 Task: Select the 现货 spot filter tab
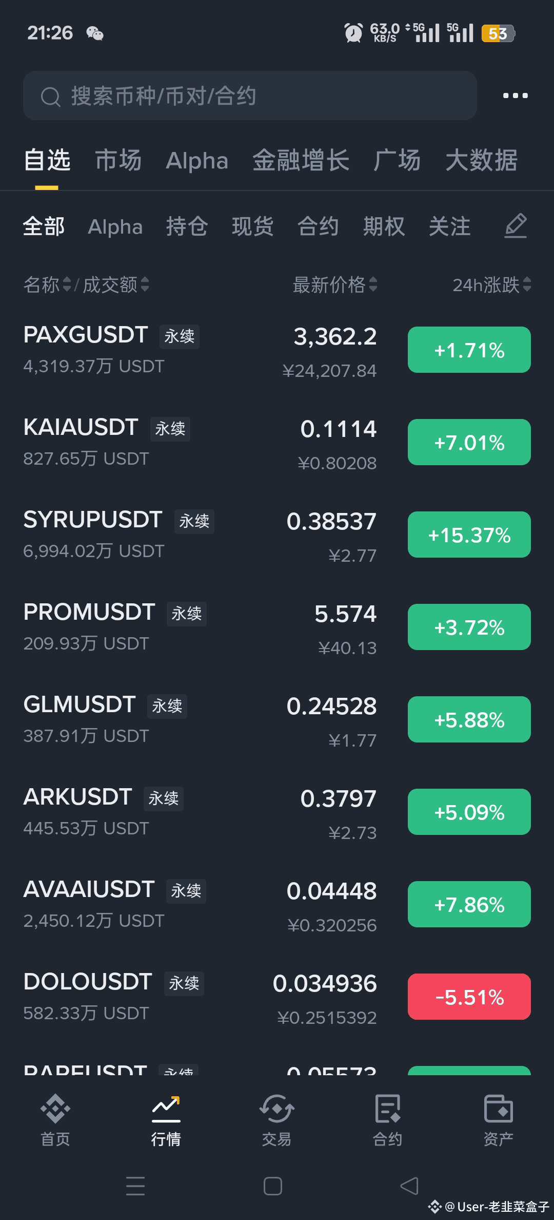click(x=252, y=226)
